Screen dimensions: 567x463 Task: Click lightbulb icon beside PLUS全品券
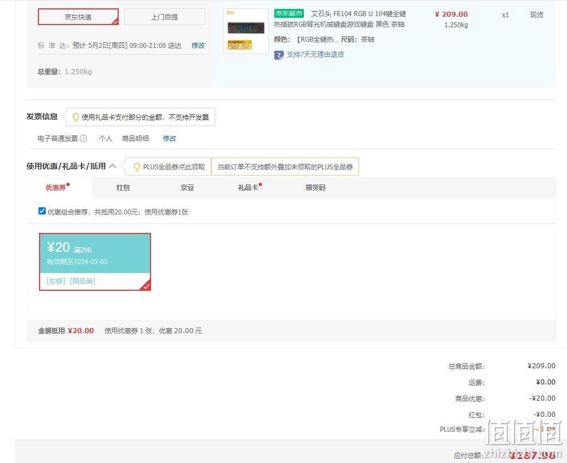(x=137, y=167)
